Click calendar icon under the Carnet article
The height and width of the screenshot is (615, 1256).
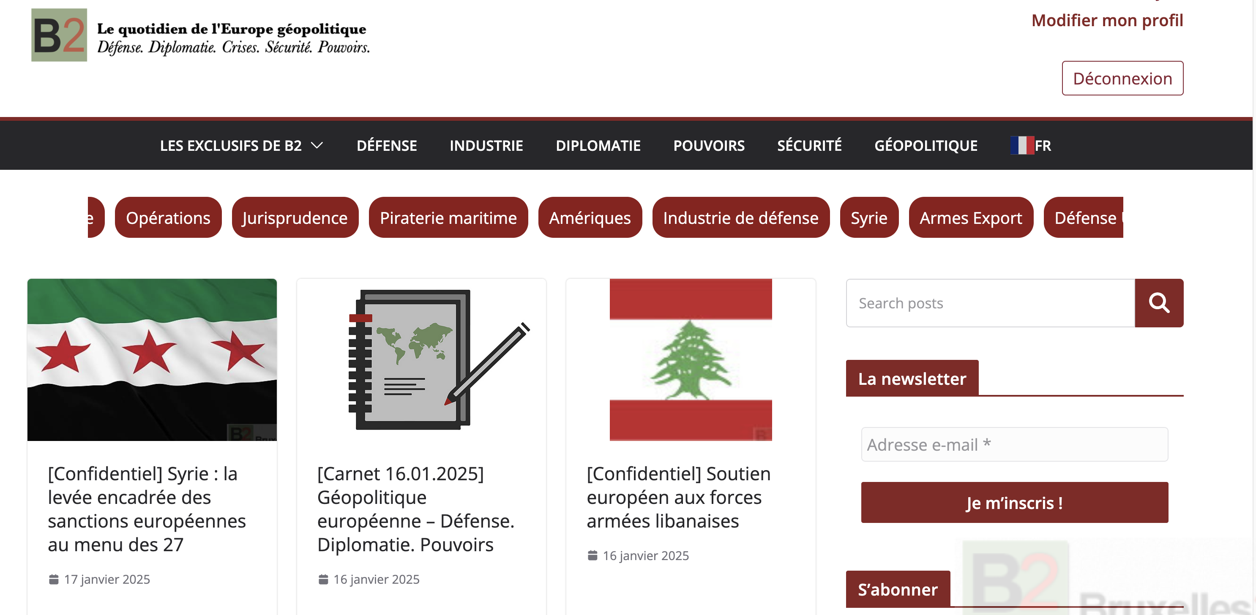click(323, 579)
